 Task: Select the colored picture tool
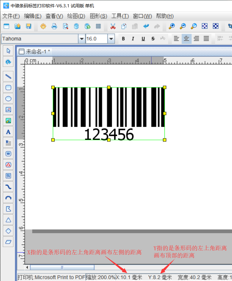8,121
